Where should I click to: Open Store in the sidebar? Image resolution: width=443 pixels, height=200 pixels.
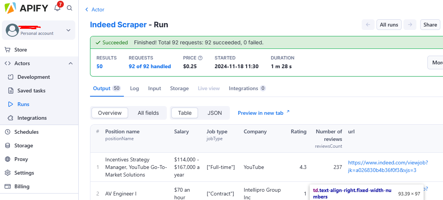21,50
